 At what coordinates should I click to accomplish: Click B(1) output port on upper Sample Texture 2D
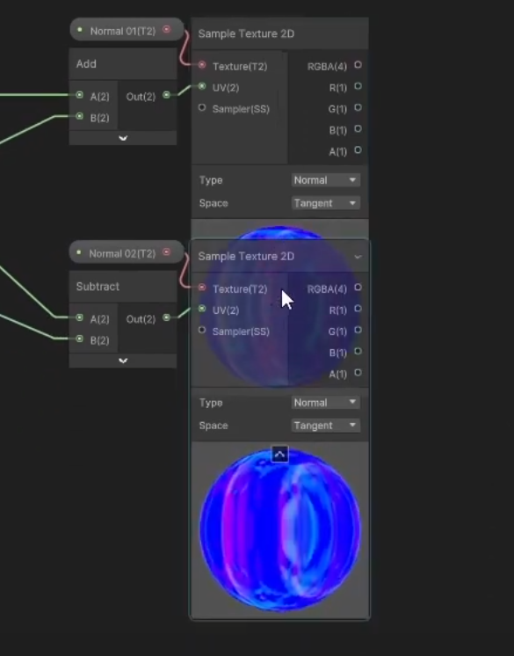[358, 129]
